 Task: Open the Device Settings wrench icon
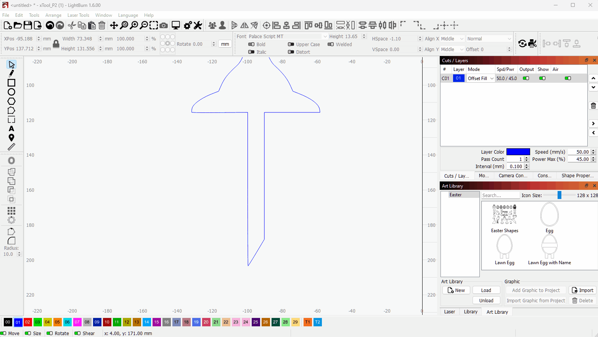tap(198, 26)
